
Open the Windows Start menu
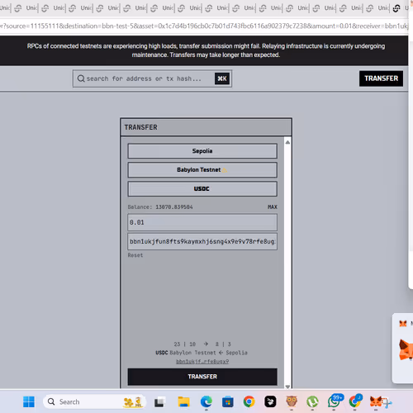[x=29, y=402]
